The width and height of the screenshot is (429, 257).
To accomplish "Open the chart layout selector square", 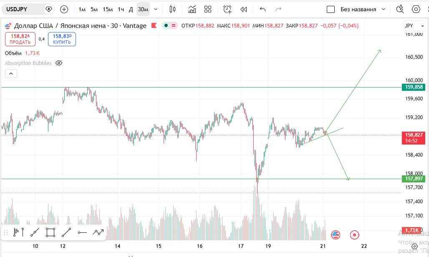I will (x=331, y=9).
